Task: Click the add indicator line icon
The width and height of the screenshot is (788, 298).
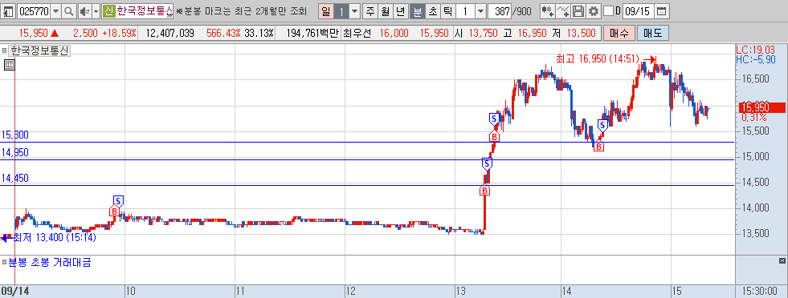Action: 564,11
